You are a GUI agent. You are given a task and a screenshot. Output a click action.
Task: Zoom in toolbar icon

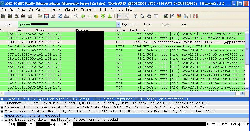[x=136, y=16]
